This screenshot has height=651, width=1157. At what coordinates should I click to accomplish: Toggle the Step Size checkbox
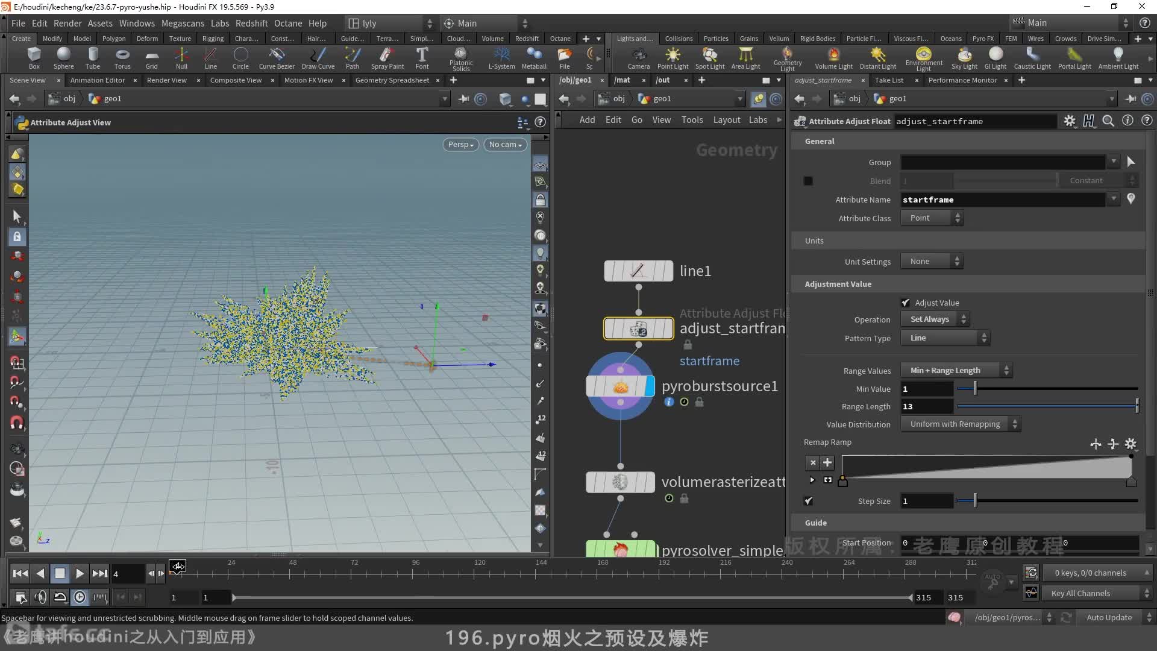tap(808, 501)
